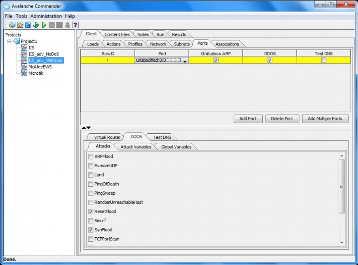Click the New Project toolbar icon
The width and height of the screenshot is (358, 265).
(x=12, y=25)
